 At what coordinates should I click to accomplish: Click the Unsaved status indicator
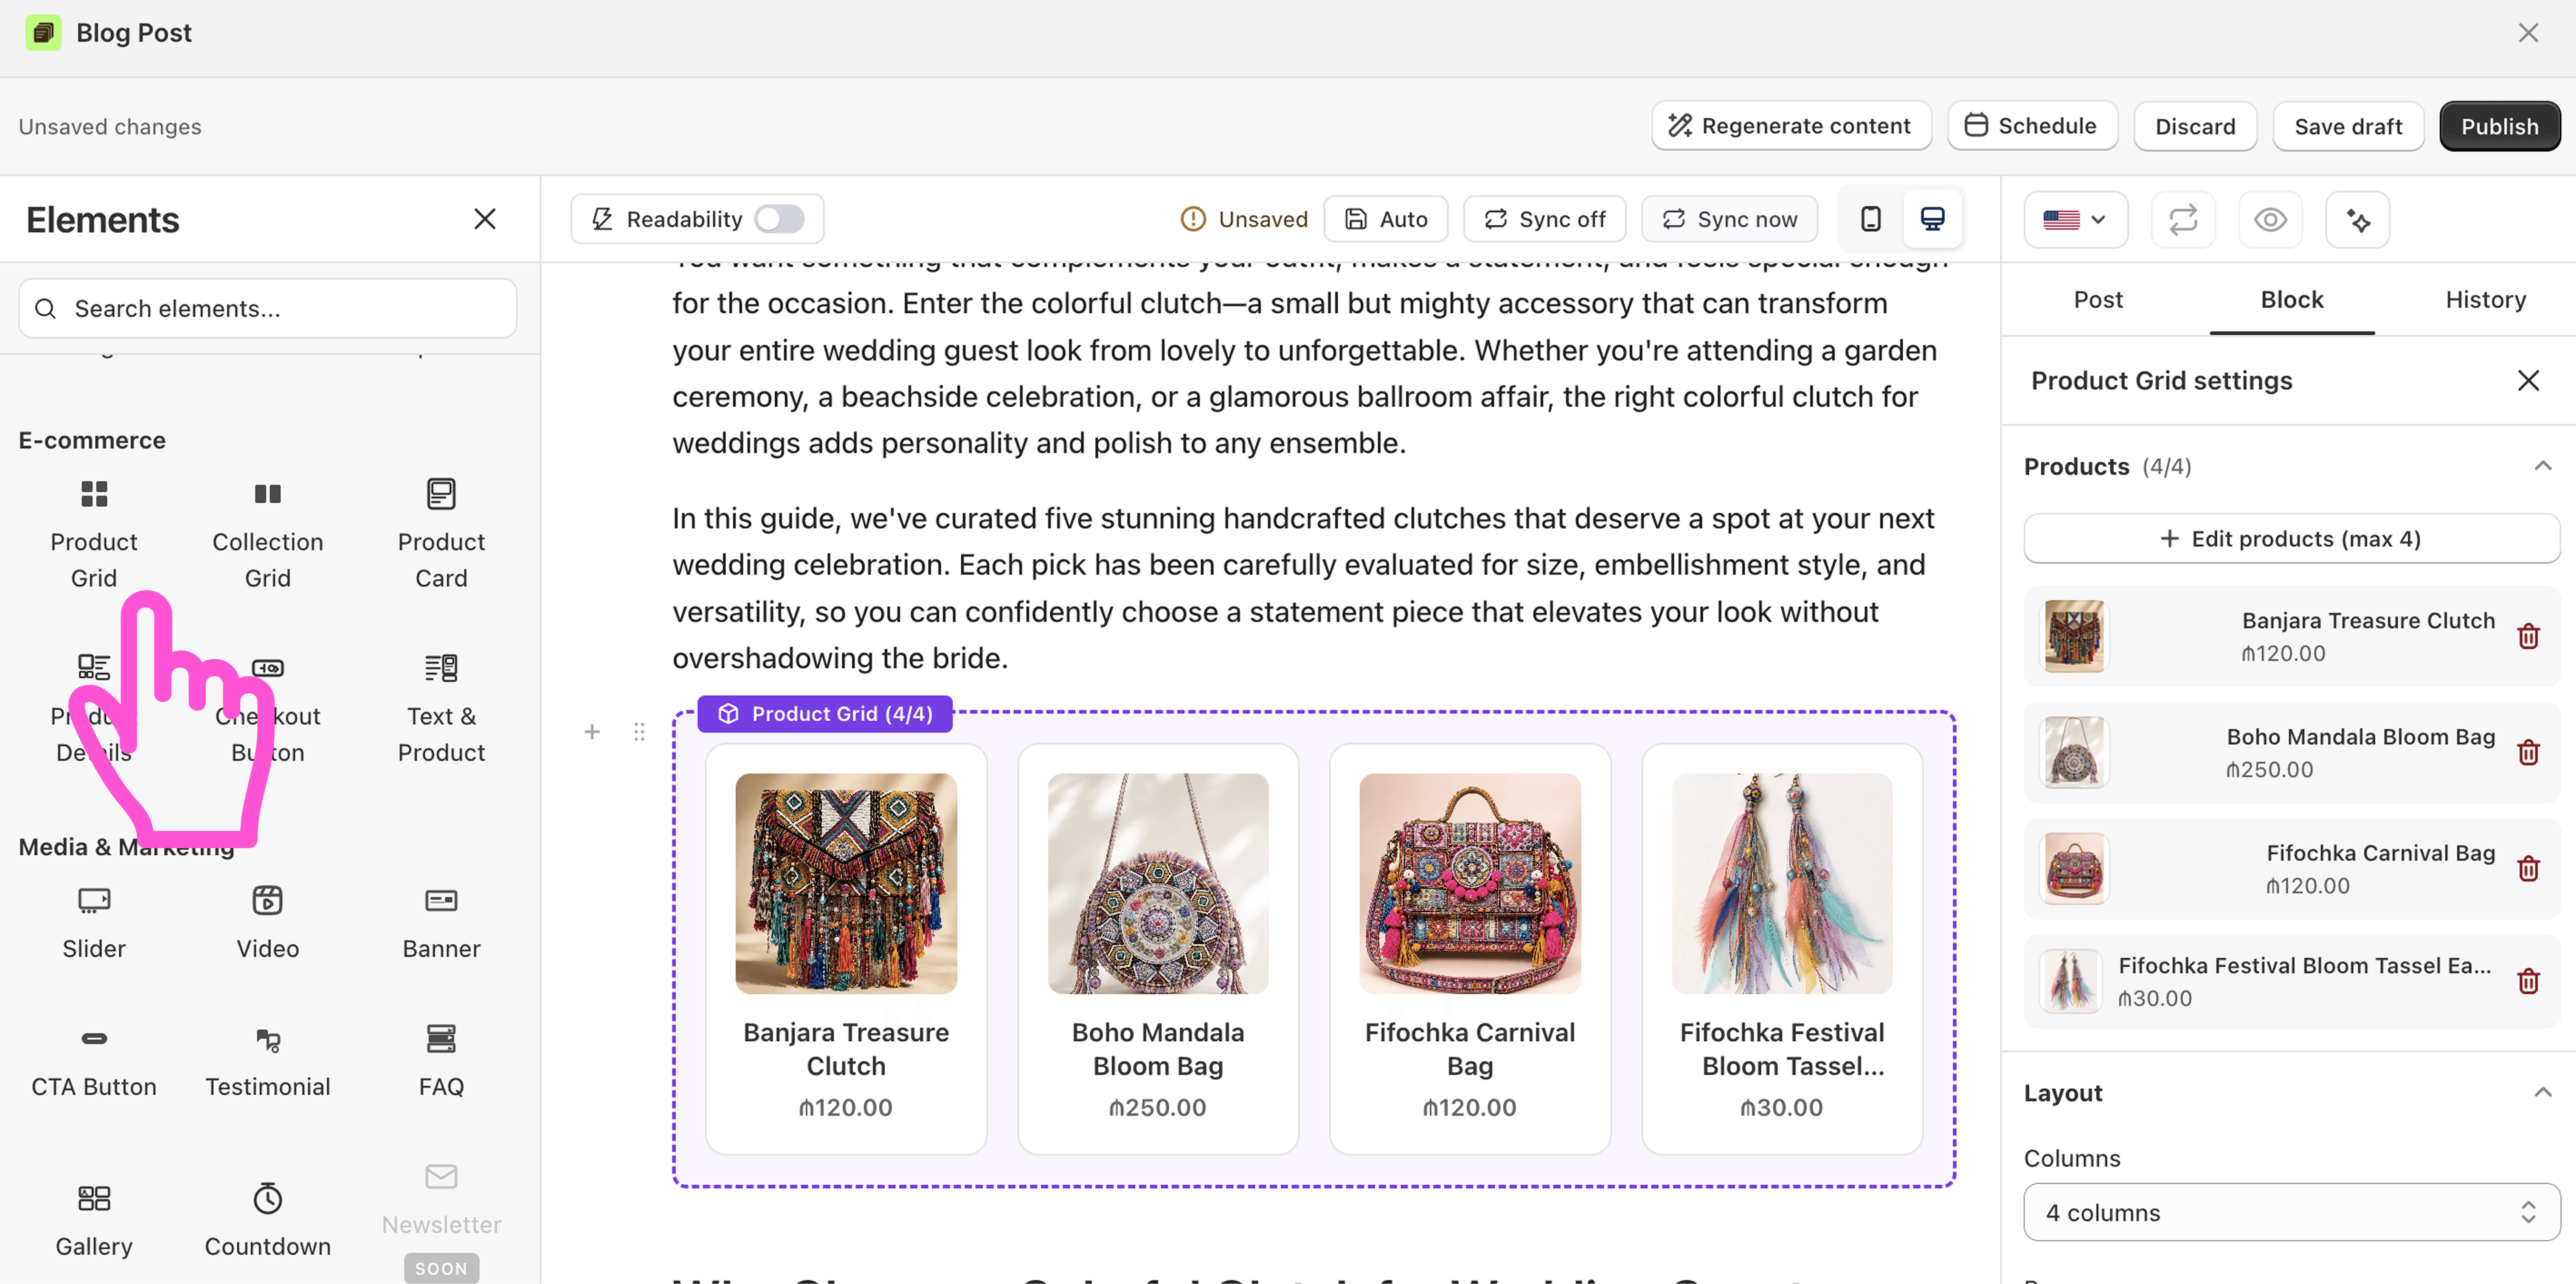click(x=1244, y=219)
